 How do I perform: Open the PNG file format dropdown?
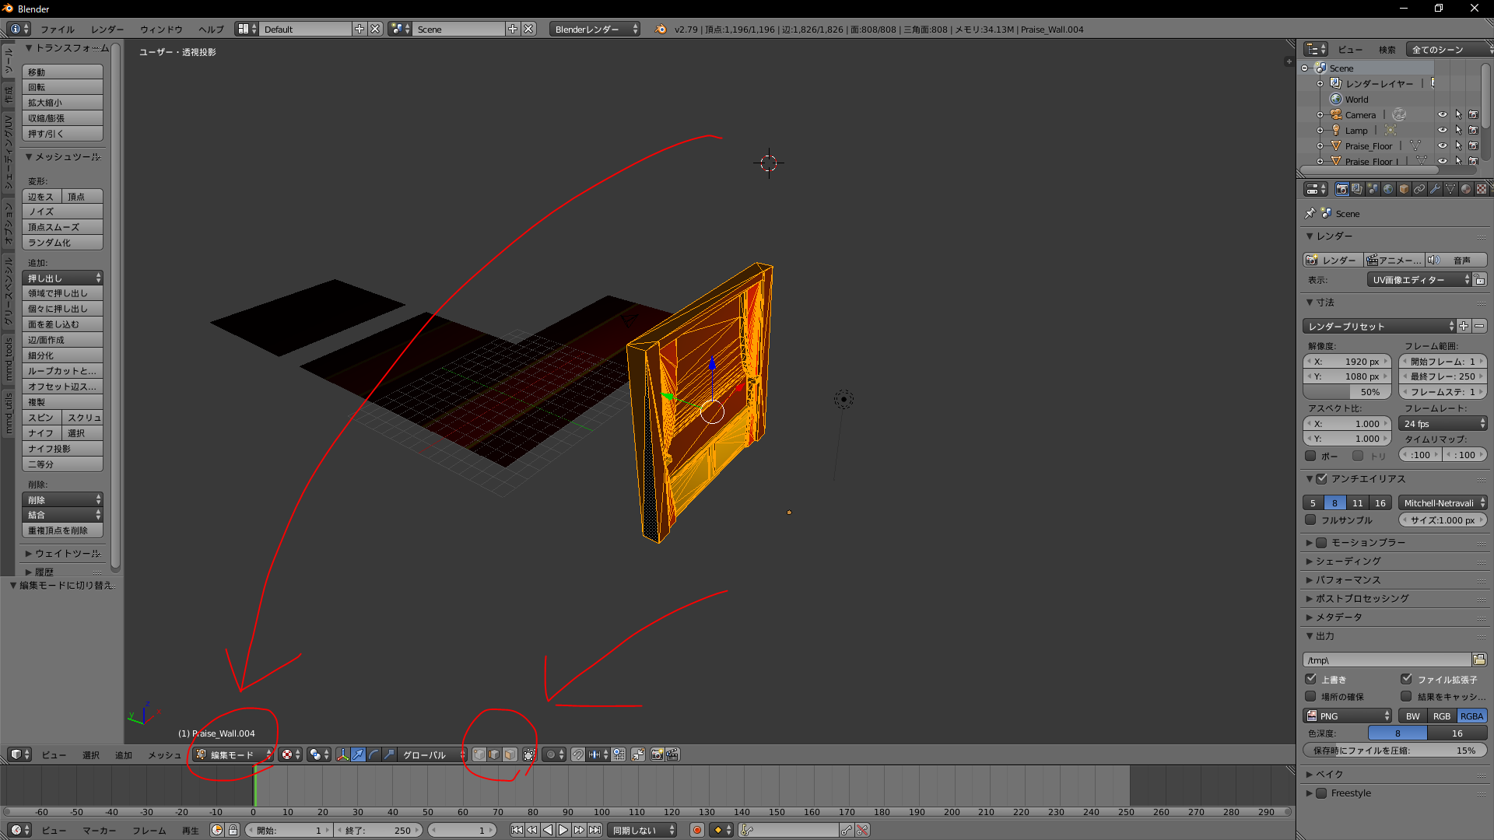1348,716
